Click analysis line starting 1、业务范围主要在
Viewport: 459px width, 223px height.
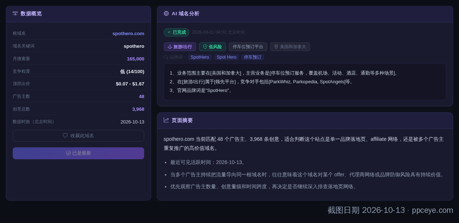(x=285, y=73)
